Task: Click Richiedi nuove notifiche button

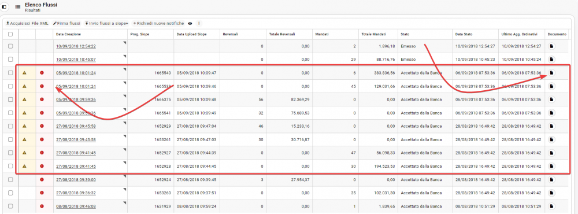Action: (158, 23)
